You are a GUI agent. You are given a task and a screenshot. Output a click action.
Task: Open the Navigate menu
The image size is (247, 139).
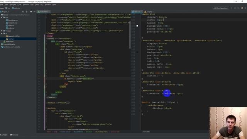click(13, 5)
